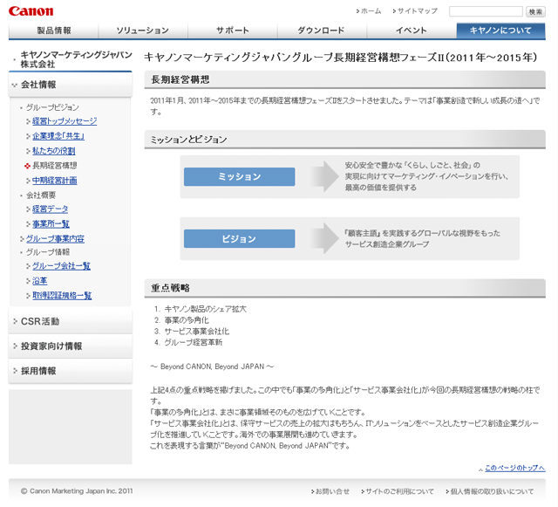The width and height of the screenshot is (558, 507).
Task: Open 私たちの役割 link
Action: pyautogui.click(x=54, y=151)
